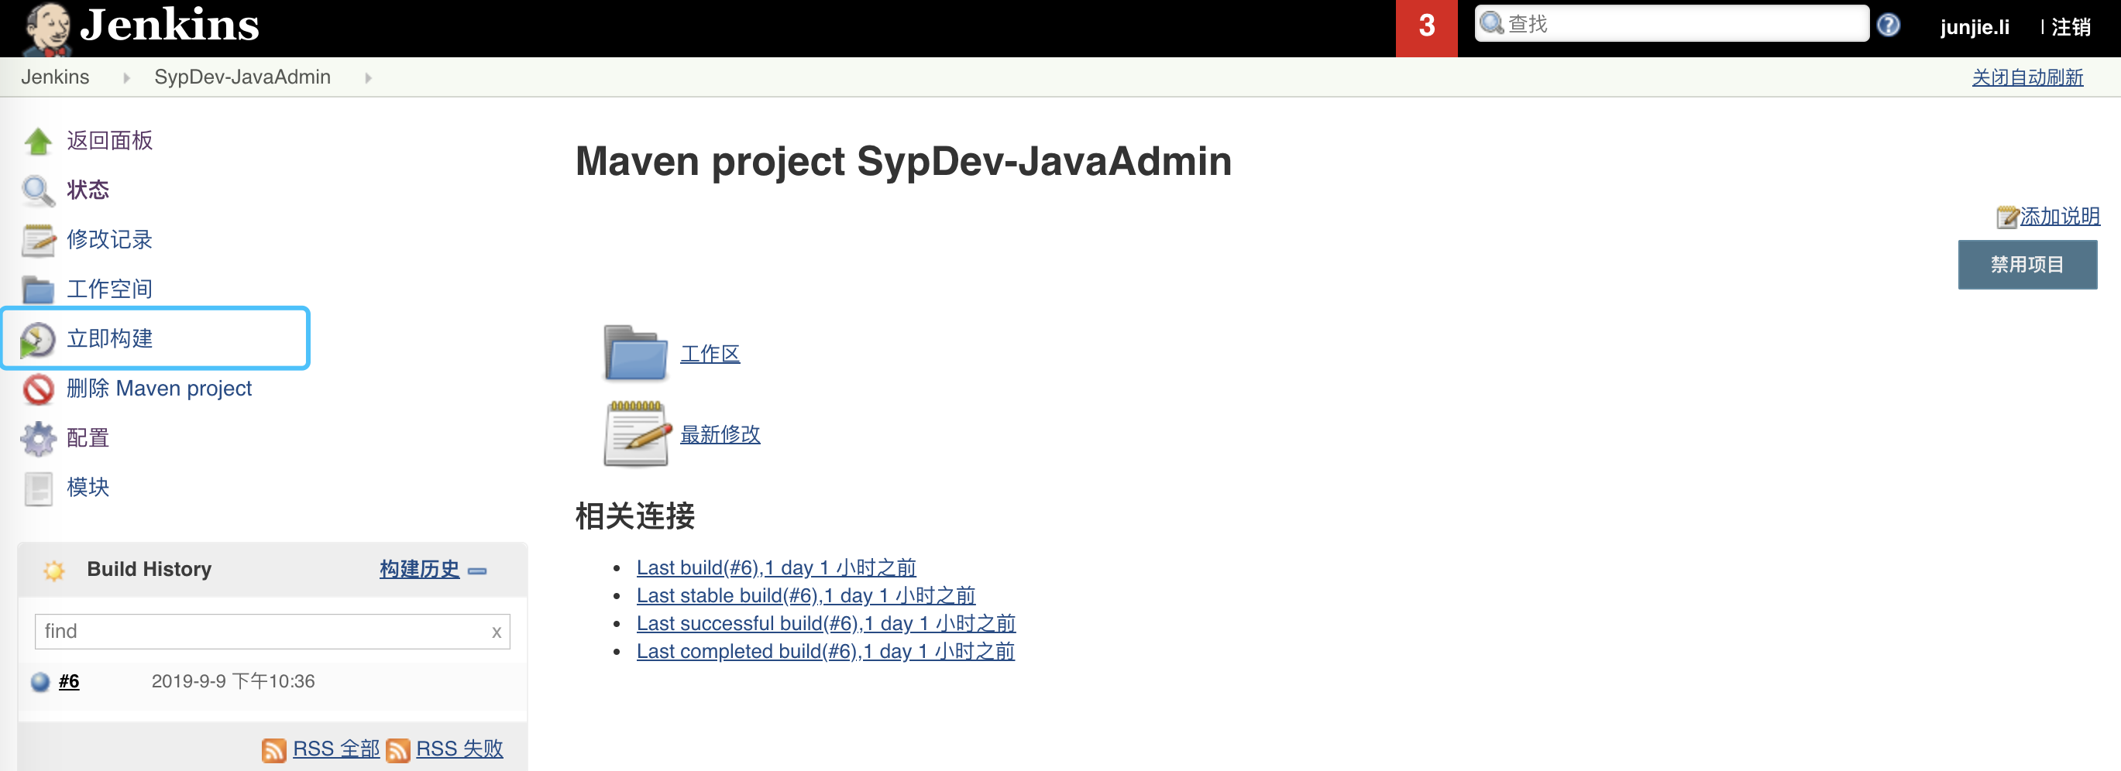Open the Last build(#6) link
The width and height of the screenshot is (2121, 771).
[776, 567]
